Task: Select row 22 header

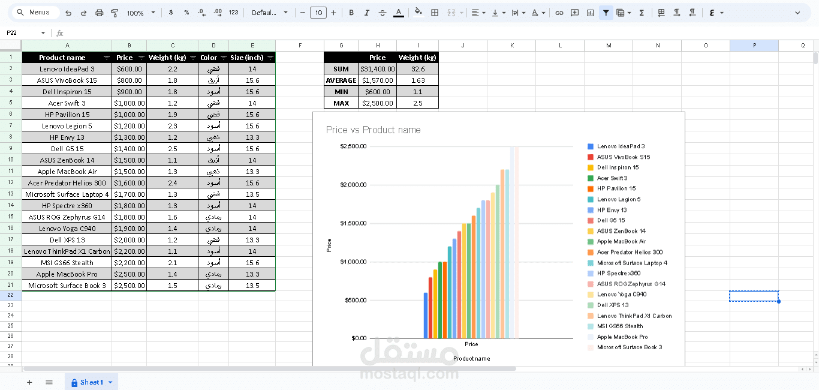Action: [x=11, y=295]
